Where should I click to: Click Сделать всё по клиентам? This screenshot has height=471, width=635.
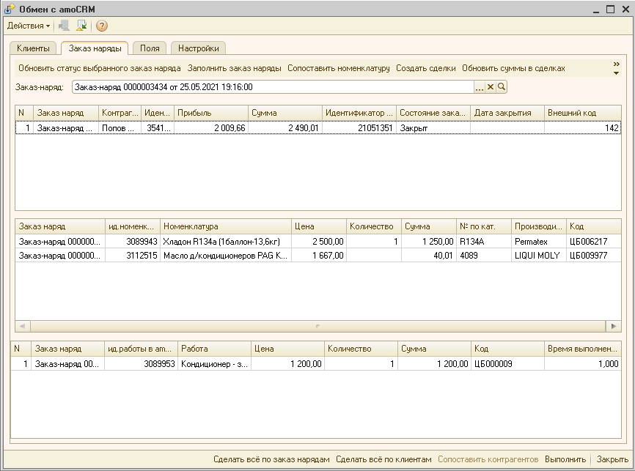pos(383,460)
